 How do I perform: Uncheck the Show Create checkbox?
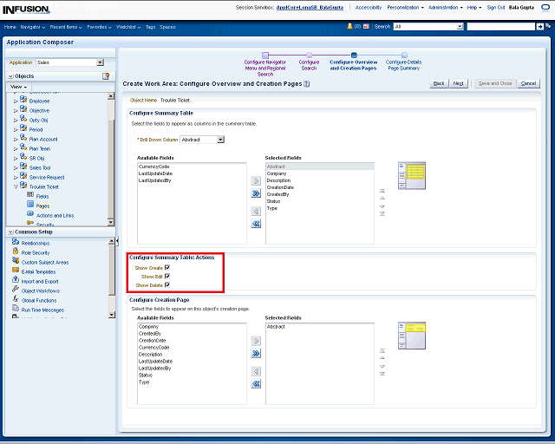point(167,268)
